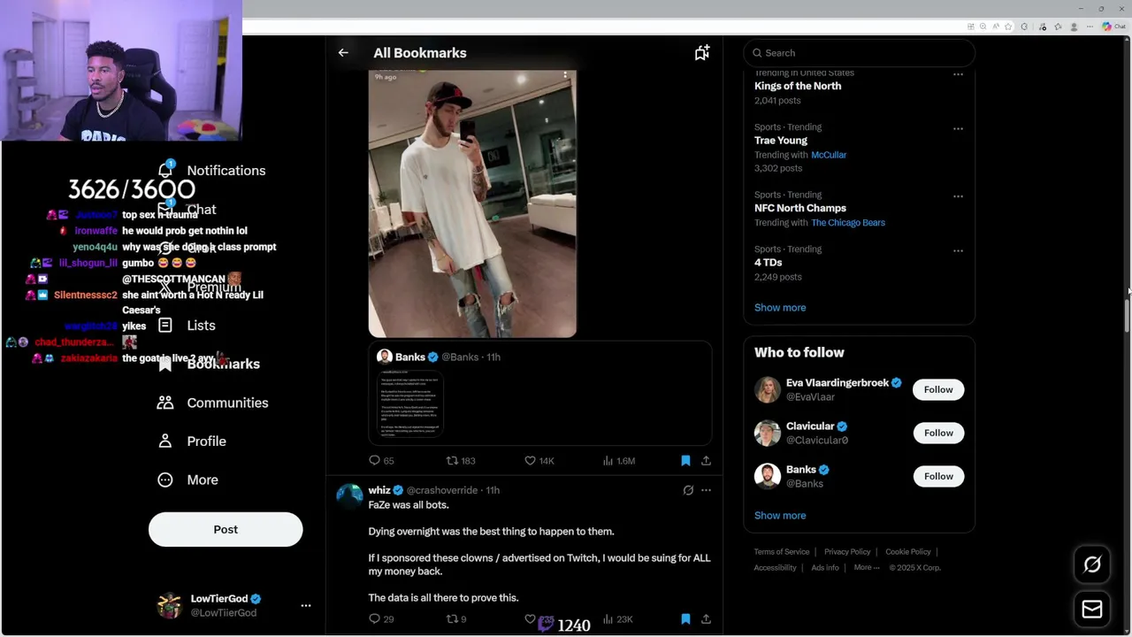Open quoted Banks post text image
Viewport: 1132px width, 637px height.
[x=410, y=404]
